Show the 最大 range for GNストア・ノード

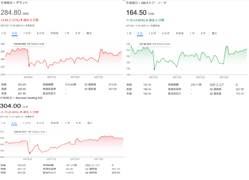coord(214,33)
